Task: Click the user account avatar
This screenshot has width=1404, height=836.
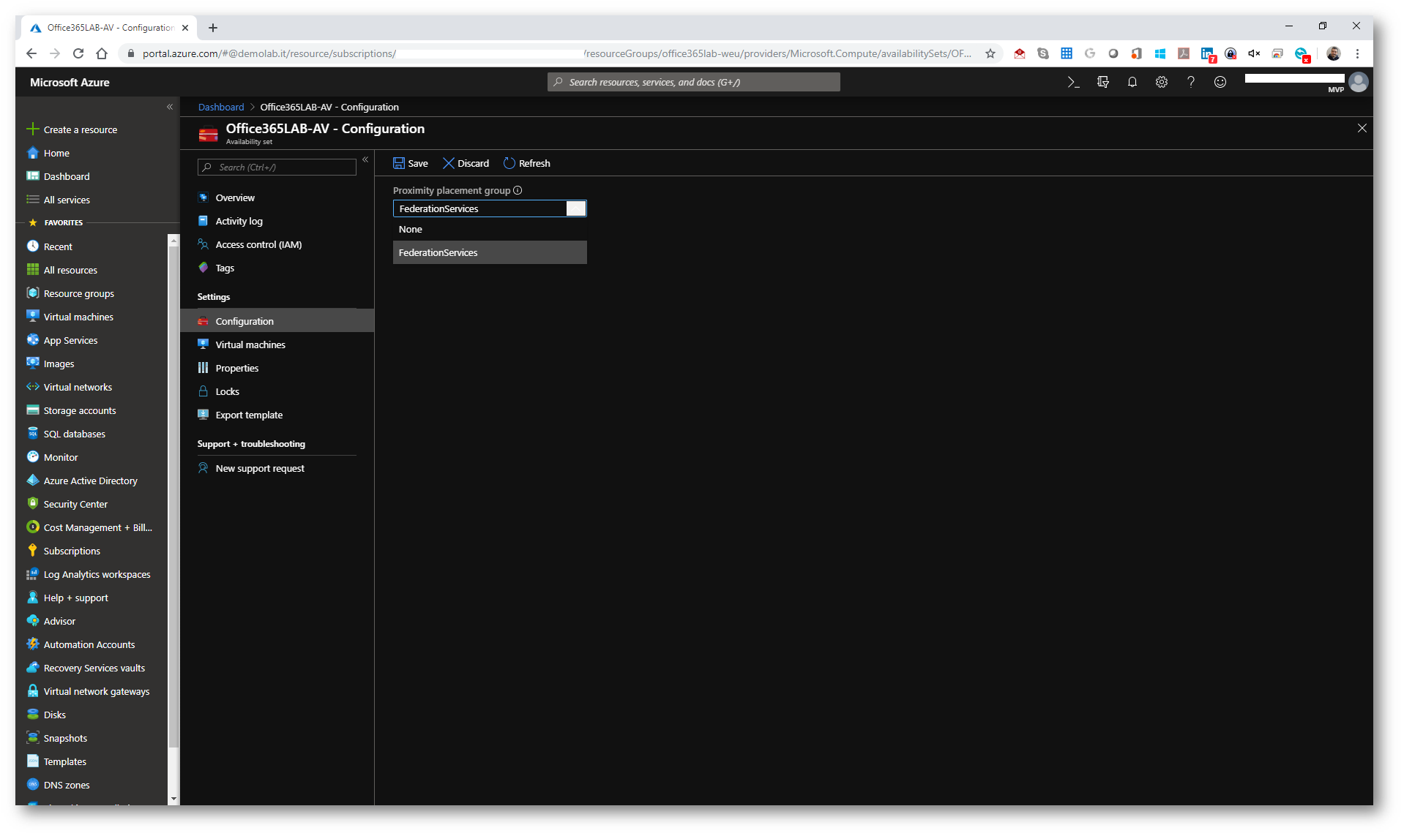Action: [x=1359, y=82]
